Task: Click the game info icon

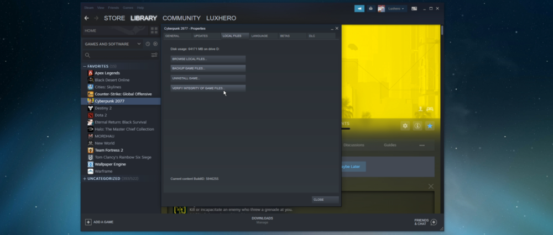Action: point(418,126)
